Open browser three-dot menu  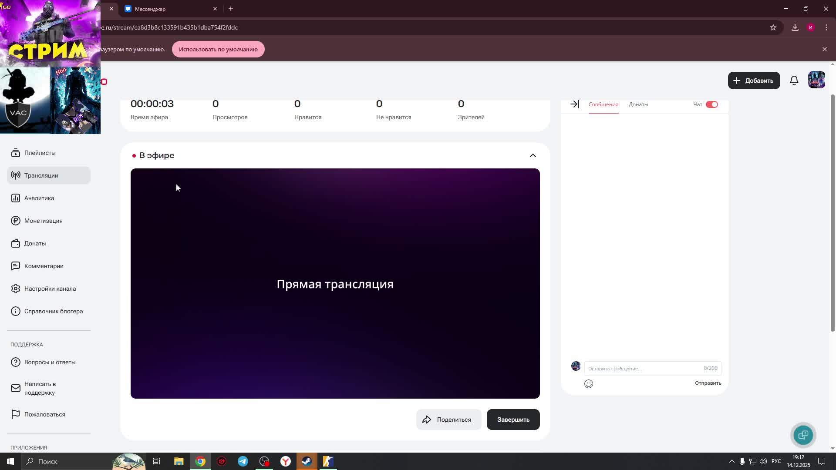click(x=826, y=27)
